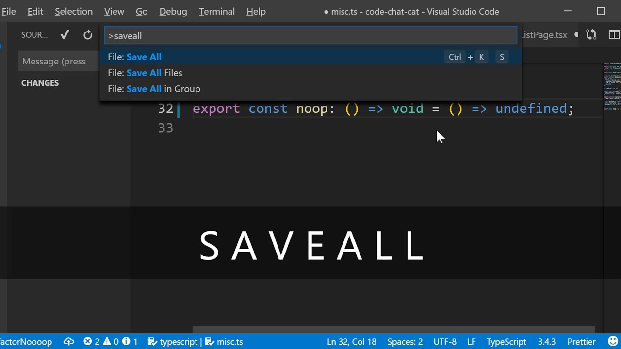Collapse the CHANGES section header
Viewport: 621px width, 349px height.
[x=40, y=83]
